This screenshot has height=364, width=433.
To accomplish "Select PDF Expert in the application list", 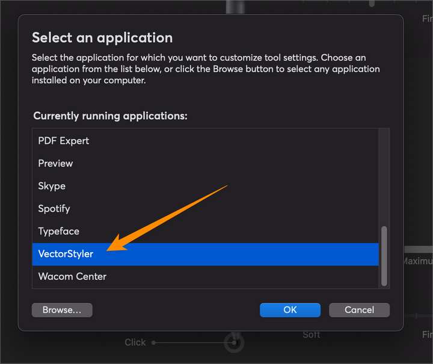I will [x=205, y=141].
